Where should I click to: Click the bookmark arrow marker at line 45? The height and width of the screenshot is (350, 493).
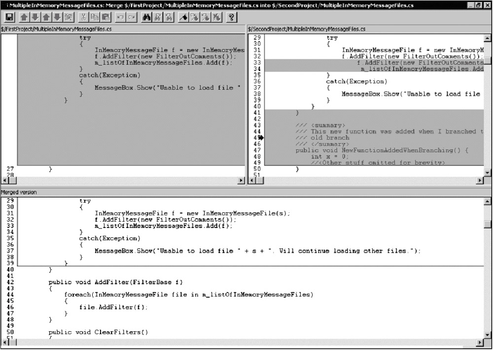point(261,138)
